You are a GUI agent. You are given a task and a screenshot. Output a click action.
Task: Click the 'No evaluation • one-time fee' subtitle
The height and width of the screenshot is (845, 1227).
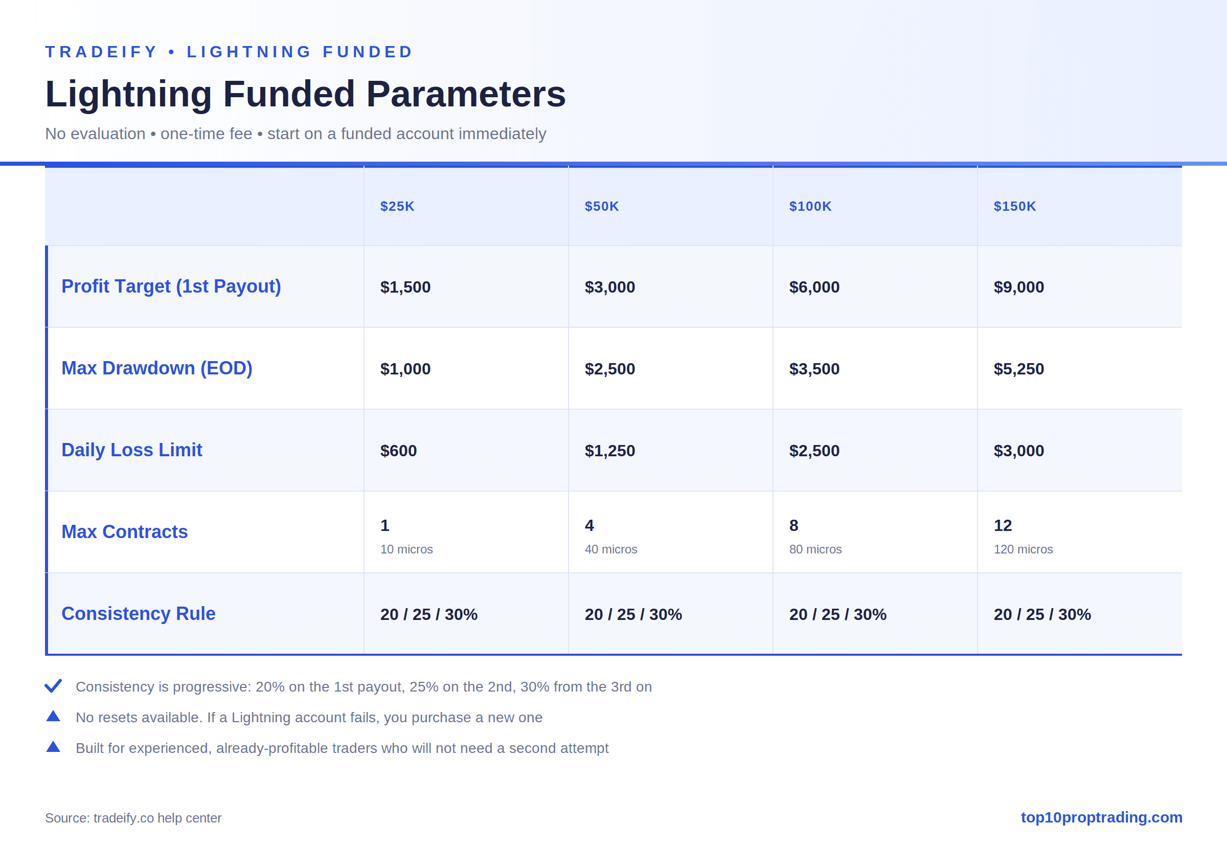[x=296, y=134]
